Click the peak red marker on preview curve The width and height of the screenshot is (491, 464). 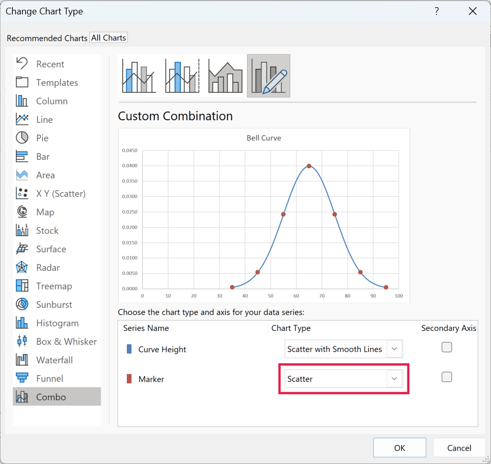[x=309, y=166]
